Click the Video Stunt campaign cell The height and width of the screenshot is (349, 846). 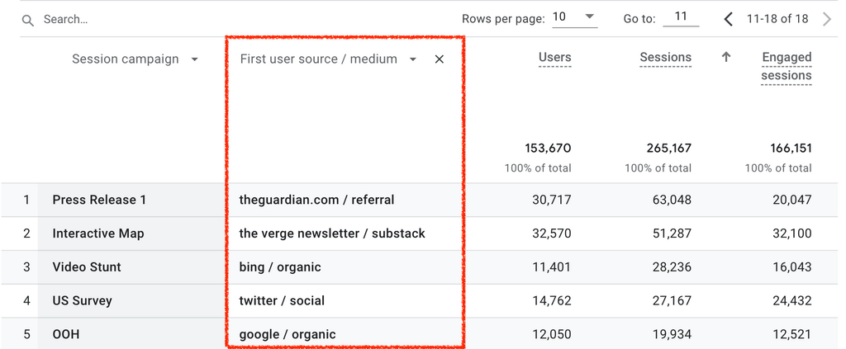click(87, 267)
